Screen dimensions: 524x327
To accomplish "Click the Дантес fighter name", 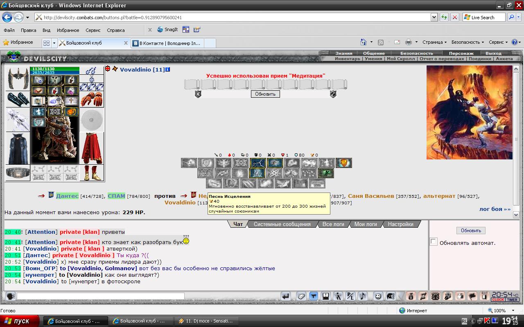I will click(67, 196).
